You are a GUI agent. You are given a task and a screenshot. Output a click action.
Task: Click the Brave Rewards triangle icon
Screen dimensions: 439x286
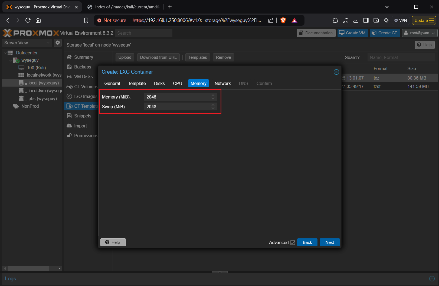294,20
